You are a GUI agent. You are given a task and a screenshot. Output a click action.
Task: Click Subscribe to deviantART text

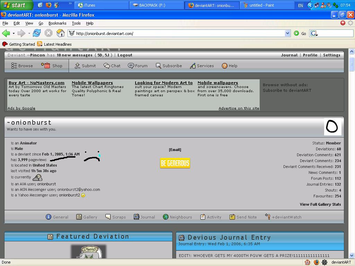pyautogui.click(x=287, y=90)
